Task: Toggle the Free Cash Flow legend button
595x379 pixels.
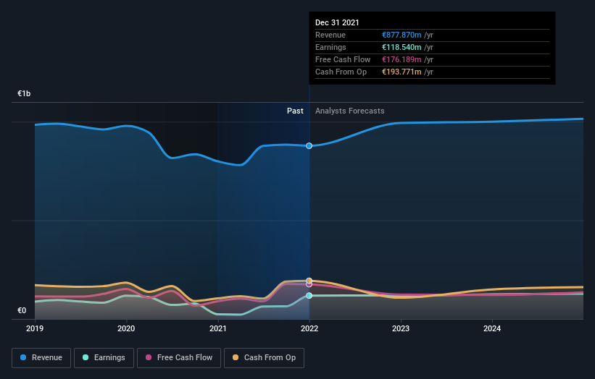Action: 179,358
